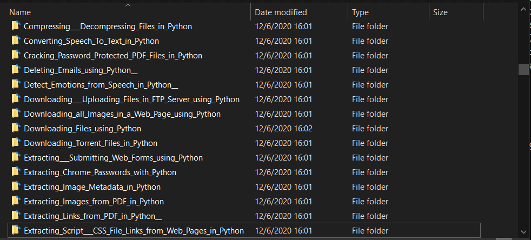
Task: Click the Size column header
Action: click(x=440, y=12)
